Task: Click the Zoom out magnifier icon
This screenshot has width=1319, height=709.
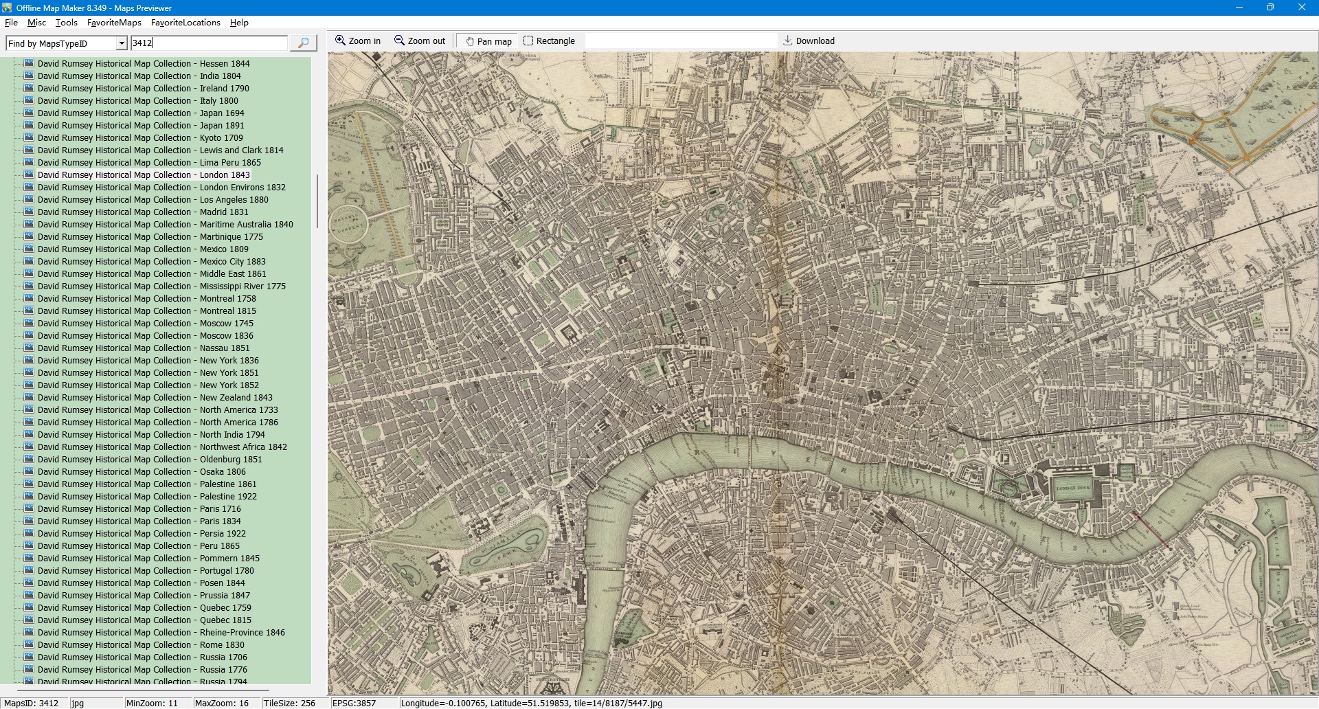Action: point(399,41)
